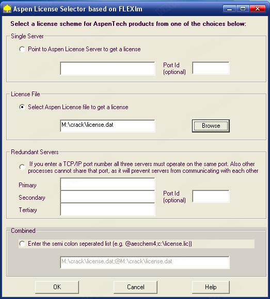Focus the Single Server Port Id field
This screenshot has width=270, height=299.
coord(211,68)
